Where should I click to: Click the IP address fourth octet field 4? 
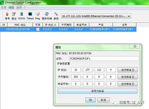(x=111, y=70)
